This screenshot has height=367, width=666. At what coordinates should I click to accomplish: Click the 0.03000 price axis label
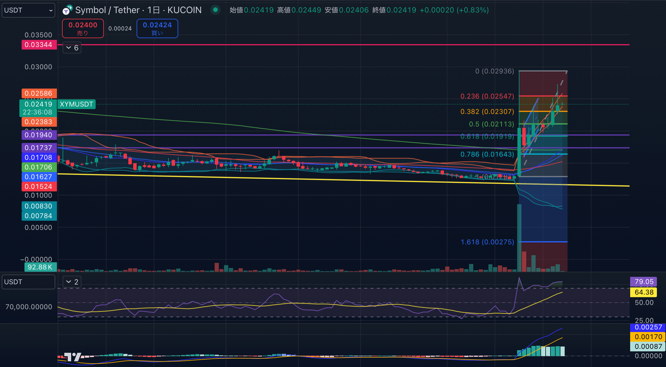click(x=38, y=67)
